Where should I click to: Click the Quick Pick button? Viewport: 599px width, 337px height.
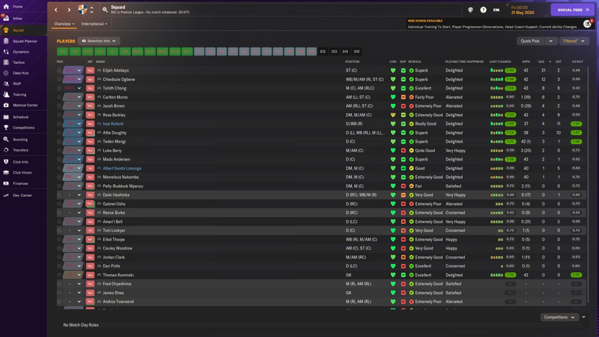point(530,41)
